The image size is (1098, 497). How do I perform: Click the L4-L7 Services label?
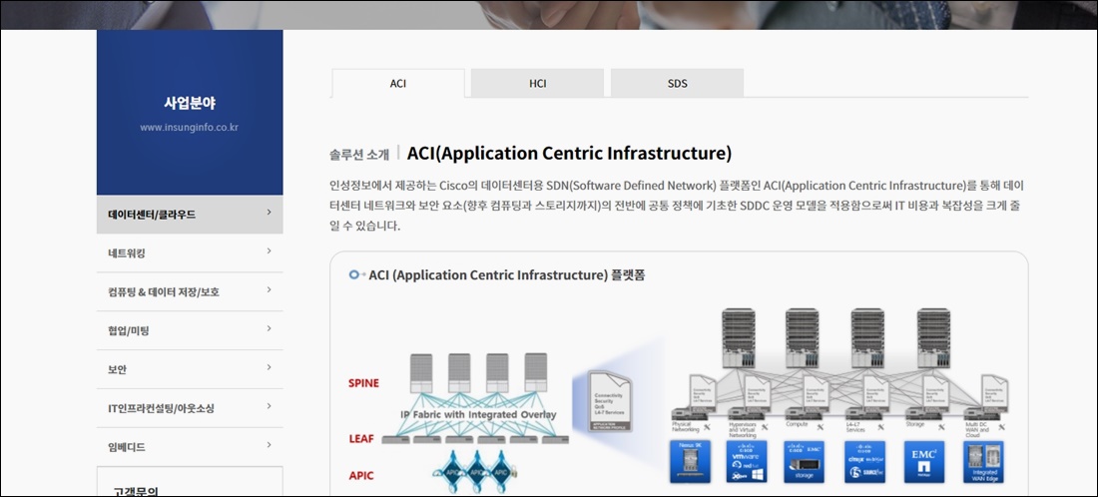click(855, 427)
